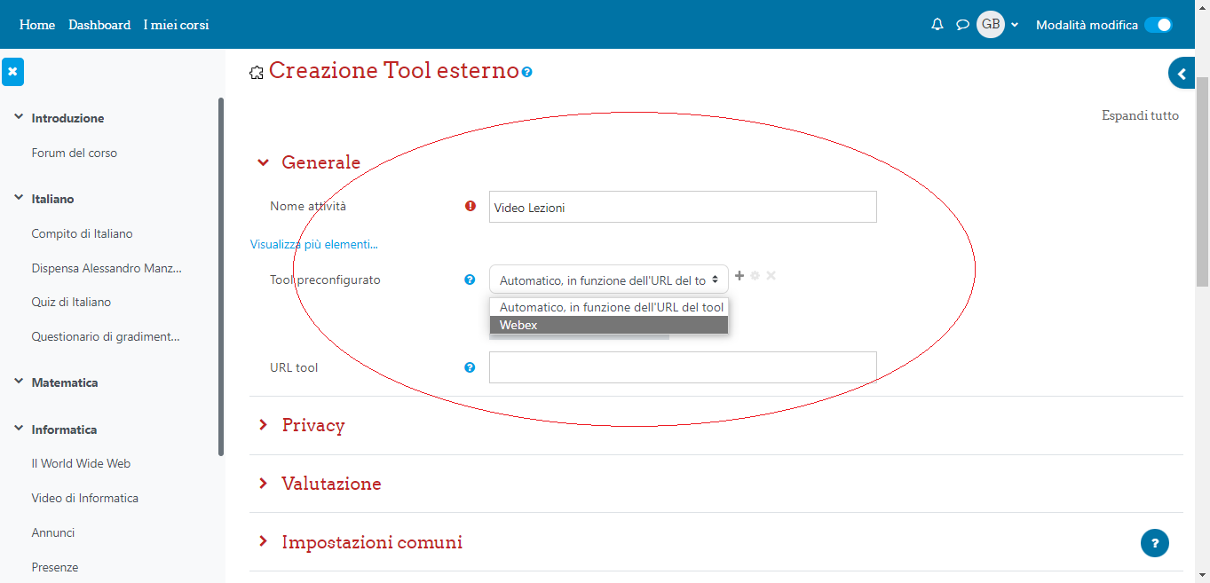Open the messages chat bubble
This screenshot has height=583, width=1210.
(x=962, y=25)
